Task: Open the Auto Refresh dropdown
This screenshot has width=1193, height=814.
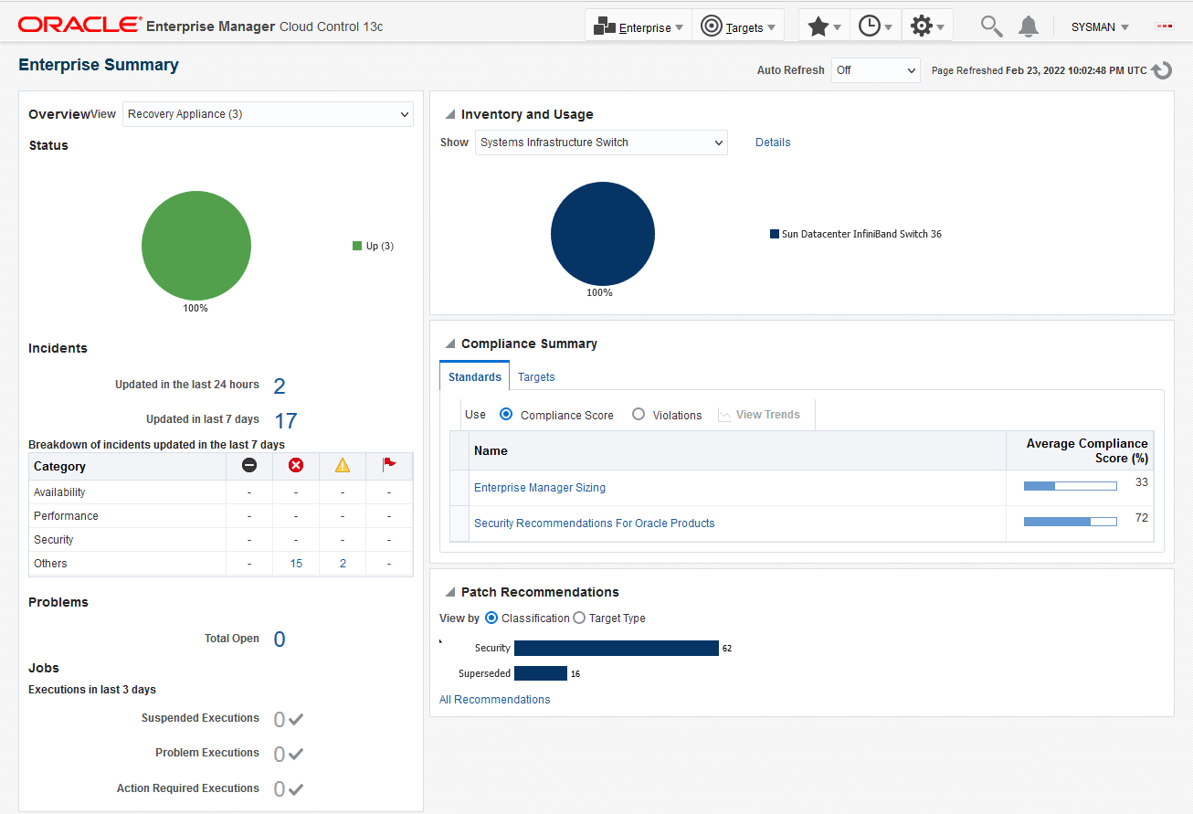Action: pos(875,70)
